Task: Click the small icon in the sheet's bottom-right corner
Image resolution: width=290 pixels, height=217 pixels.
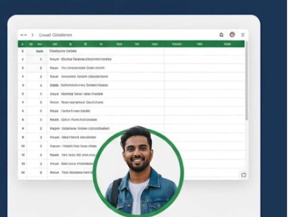Action: click(244, 175)
